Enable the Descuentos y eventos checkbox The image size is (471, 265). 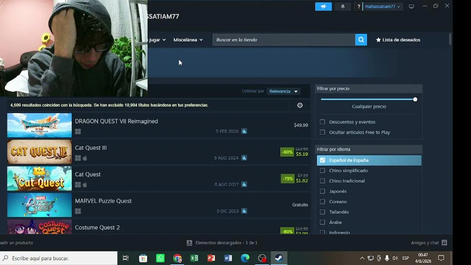coord(322,122)
